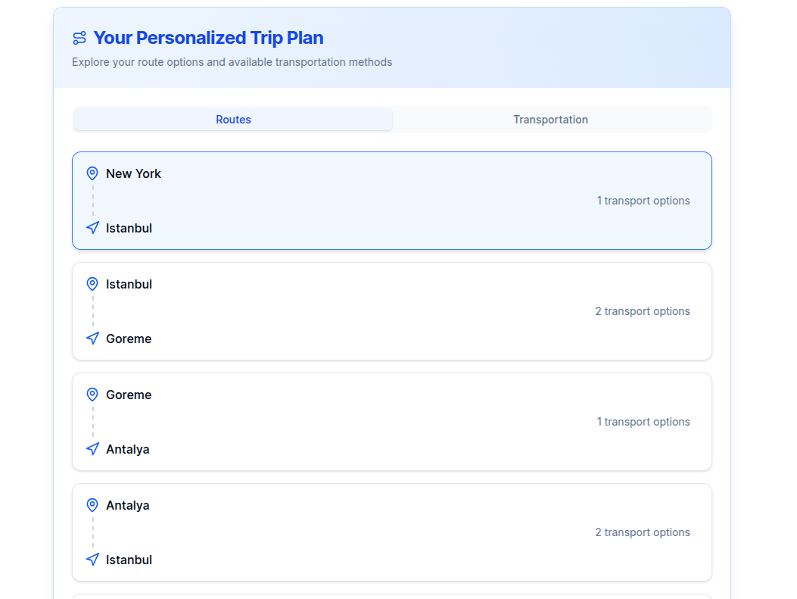797x599 pixels.
Task: Click the location pin icon next to New York
Action: (92, 173)
